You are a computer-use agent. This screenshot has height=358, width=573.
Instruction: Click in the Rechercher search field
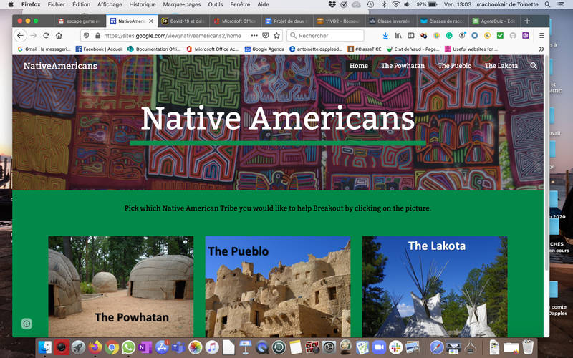325,35
